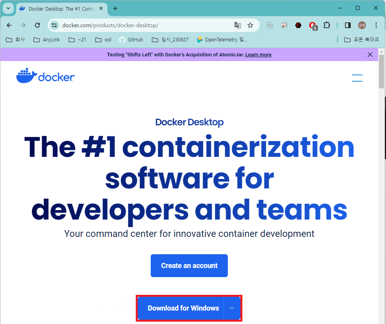The height and width of the screenshot is (324, 386).
Task: Open the 회사 bookmark folder
Action: point(15,40)
